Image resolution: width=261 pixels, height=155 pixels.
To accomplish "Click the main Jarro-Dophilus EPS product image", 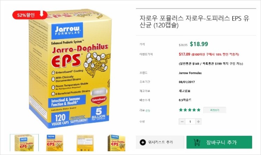I will pos(69,69).
